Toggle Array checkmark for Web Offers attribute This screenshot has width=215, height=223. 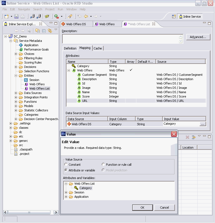[x=131, y=70]
